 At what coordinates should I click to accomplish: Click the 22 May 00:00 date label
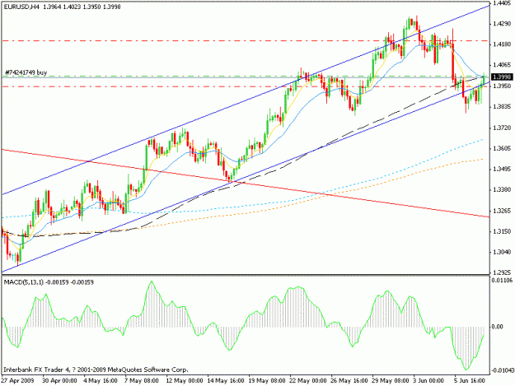tap(307, 381)
